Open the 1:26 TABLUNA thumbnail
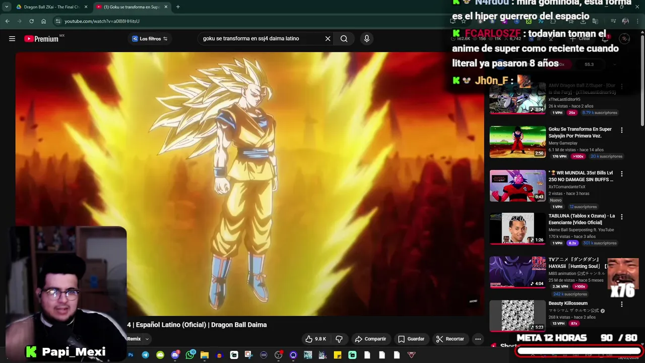 click(518, 228)
